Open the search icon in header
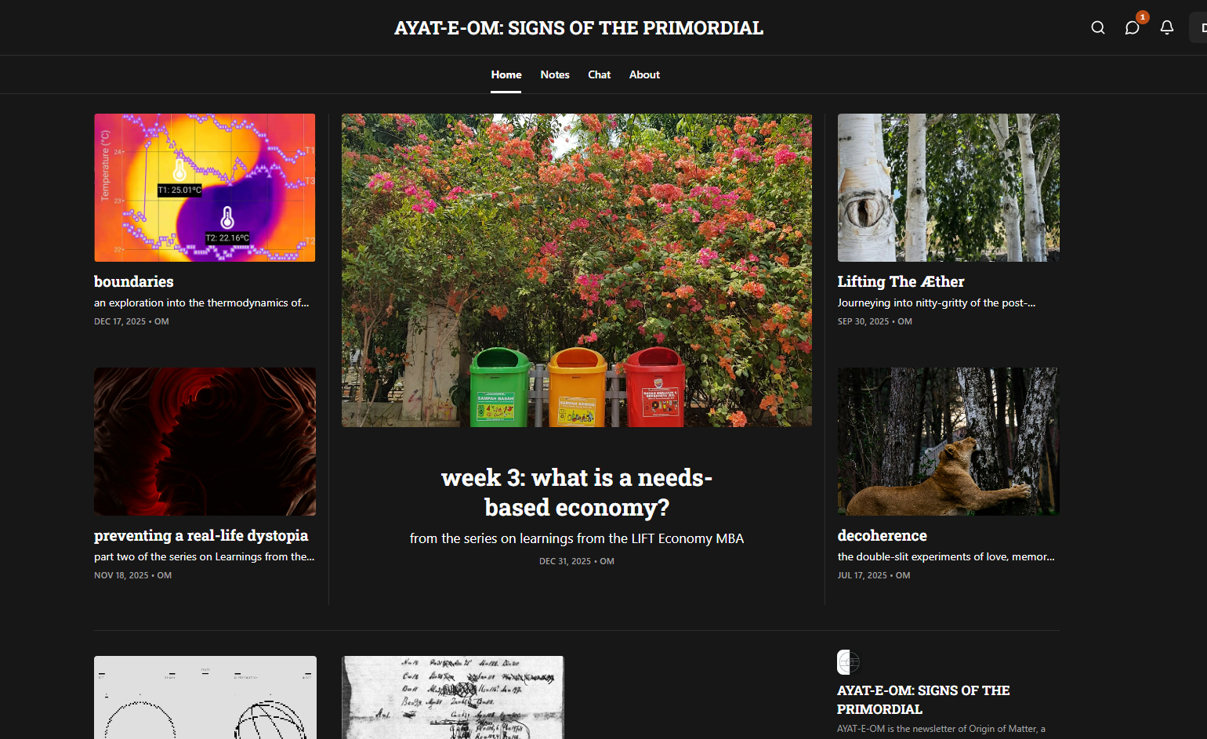 1097,27
